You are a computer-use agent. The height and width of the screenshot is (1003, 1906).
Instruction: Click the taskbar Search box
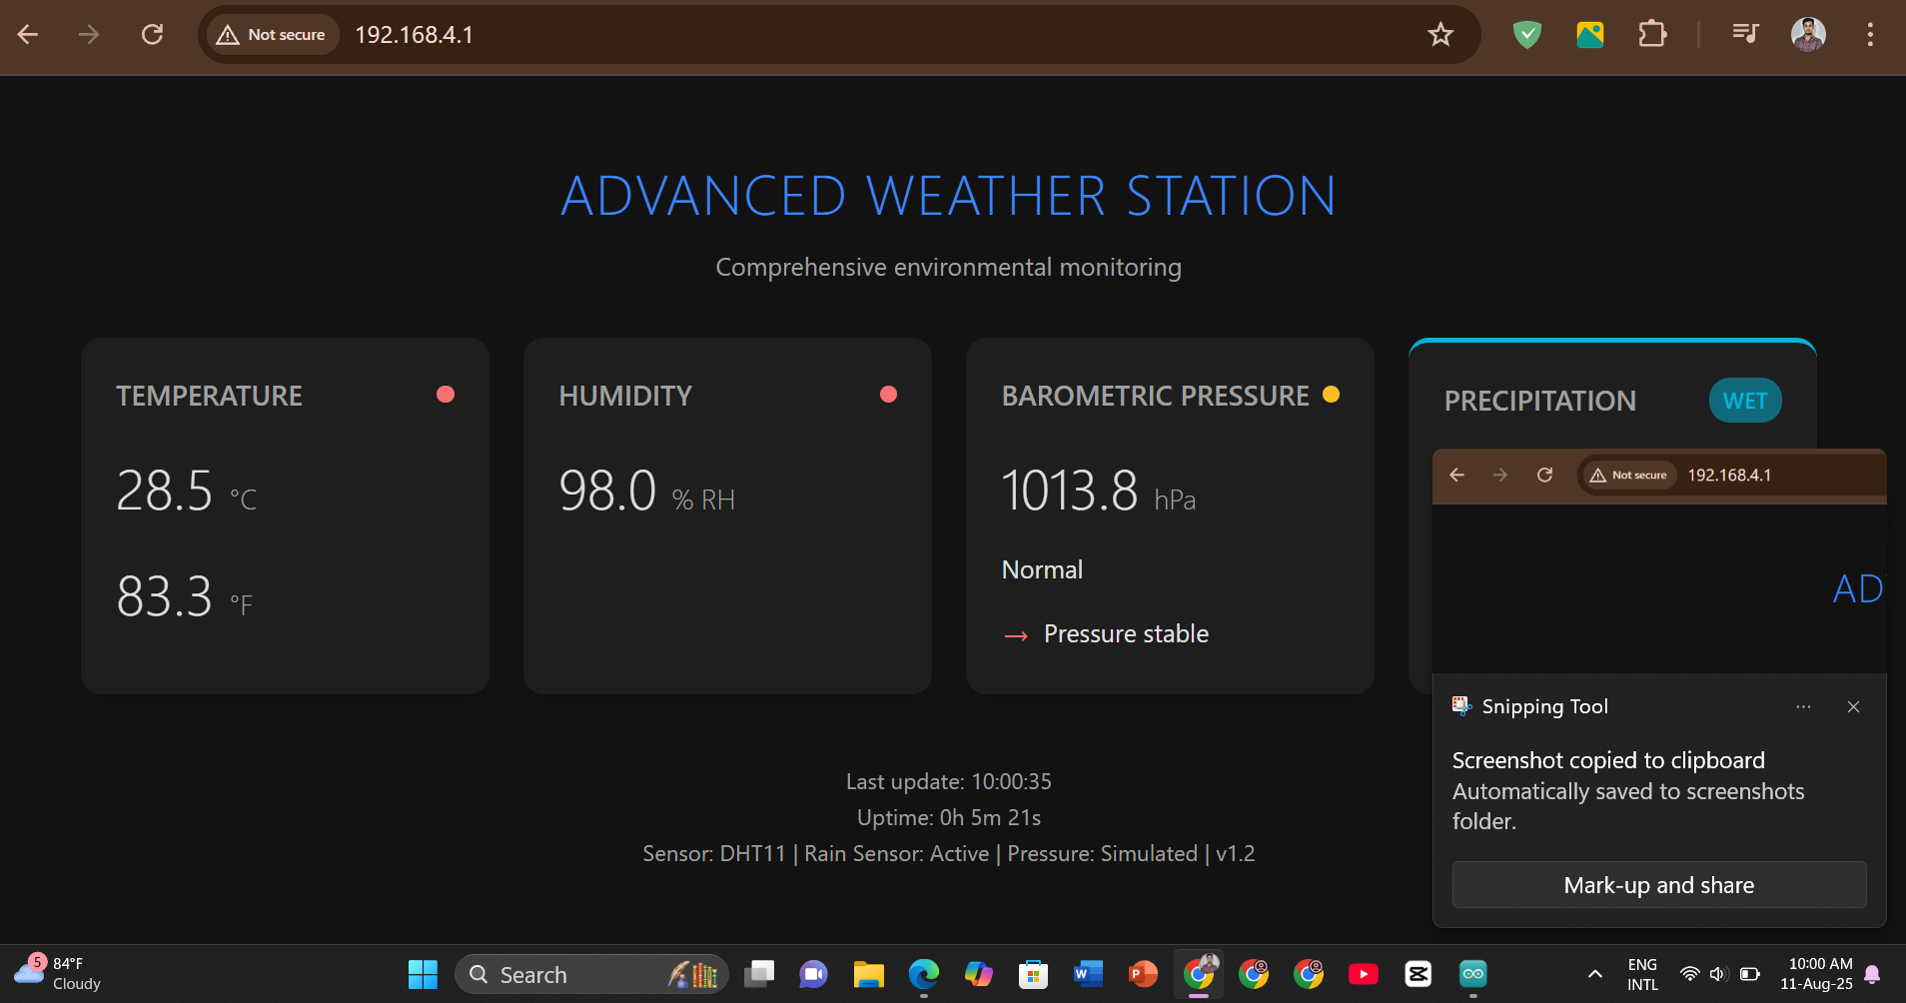[x=591, y=974]
